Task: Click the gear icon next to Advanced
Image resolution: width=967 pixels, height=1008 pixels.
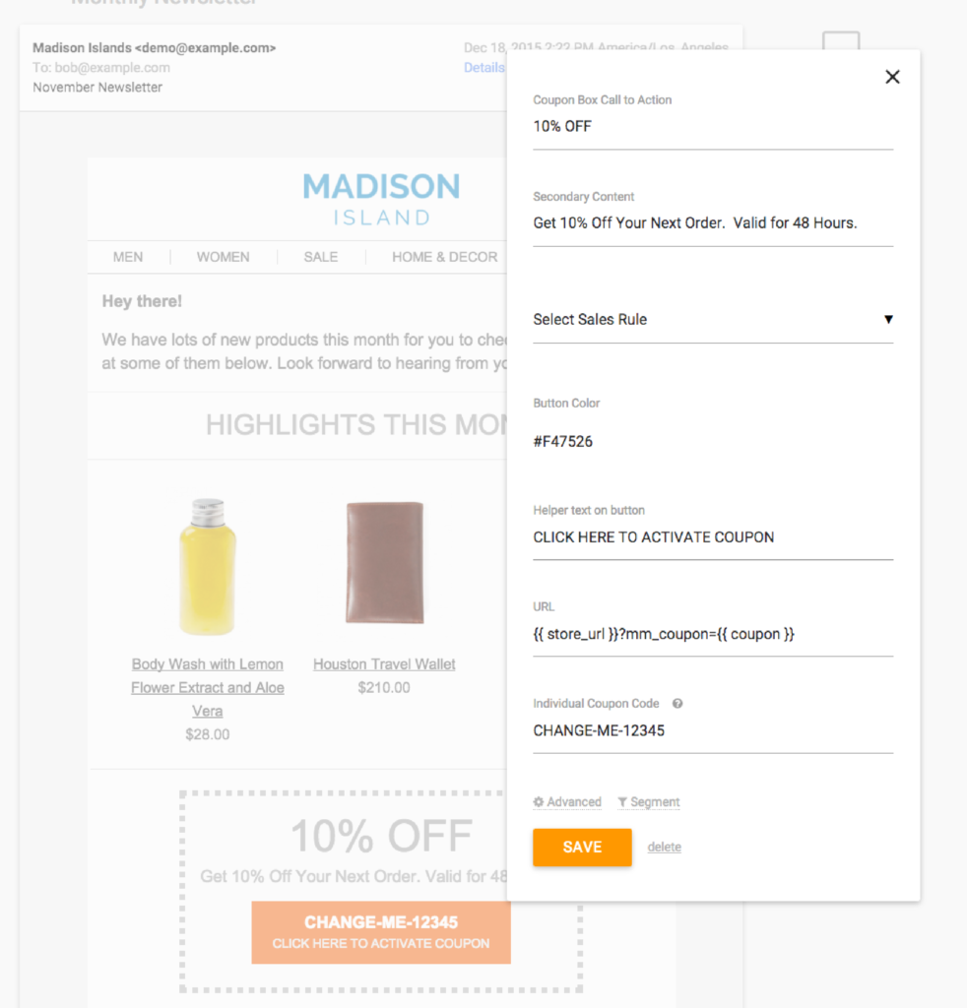Action: coord(539,802)
